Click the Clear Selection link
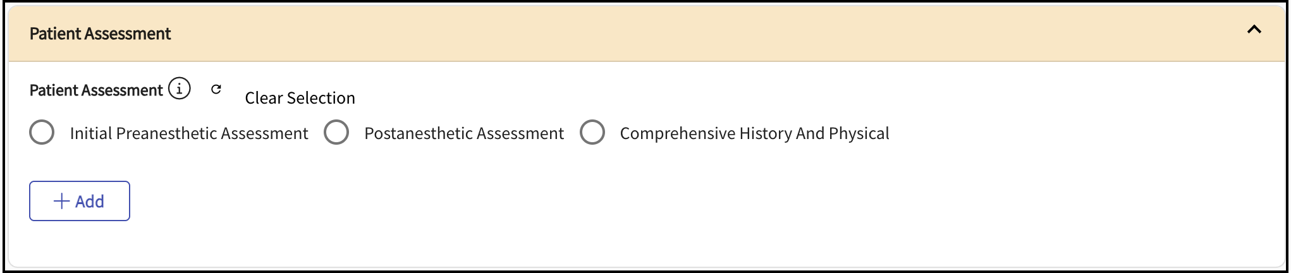This screenshot has height=273, width=1291. [300, 98]
